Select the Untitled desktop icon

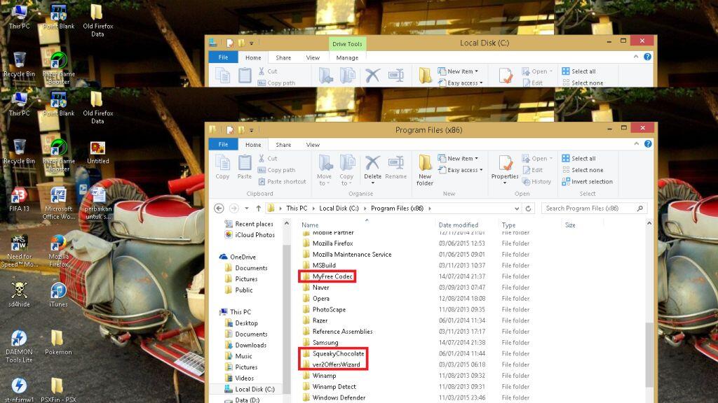click(97, 153)
